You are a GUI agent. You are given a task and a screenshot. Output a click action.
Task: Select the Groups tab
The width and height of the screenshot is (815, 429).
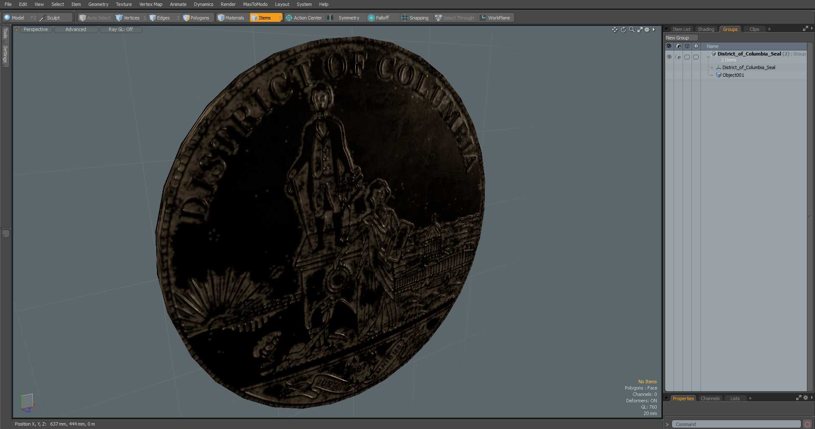click(730, 29)
